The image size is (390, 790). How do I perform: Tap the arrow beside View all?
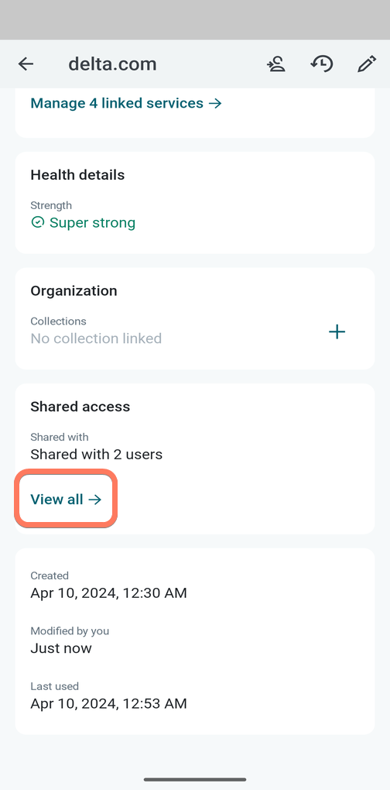(x=94, y=500)
